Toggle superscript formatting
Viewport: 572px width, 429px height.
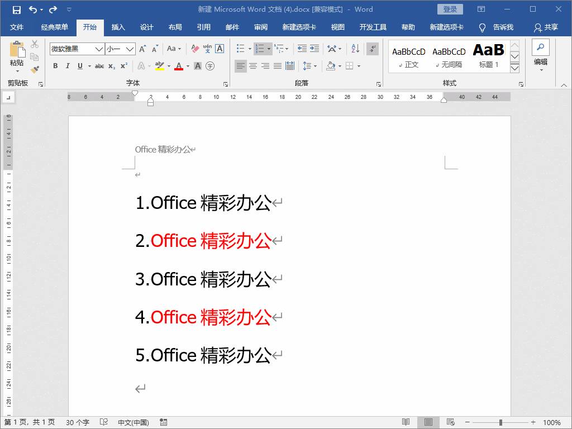pyautogui.click(x=124, y=66)
